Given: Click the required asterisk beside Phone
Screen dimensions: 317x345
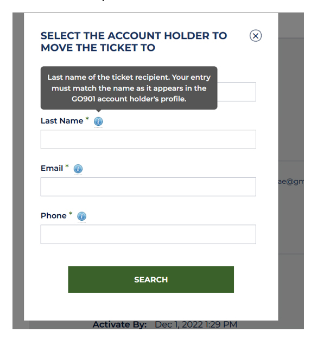Looking at the screenshot, I should coord(71,214).
